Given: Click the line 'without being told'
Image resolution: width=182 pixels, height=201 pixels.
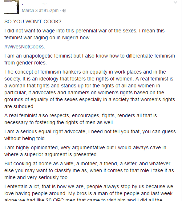Looking at the screenshot, I should pyautogui.click(x=25, y=139).
